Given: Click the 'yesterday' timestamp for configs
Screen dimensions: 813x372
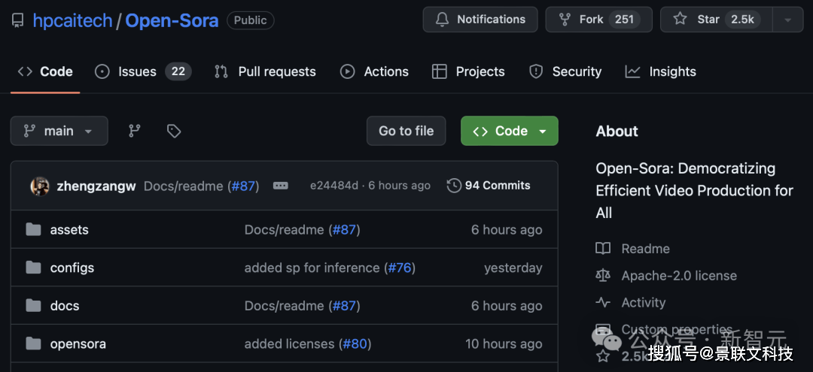Looking at the screenshot, I should [x=513, y=268].
